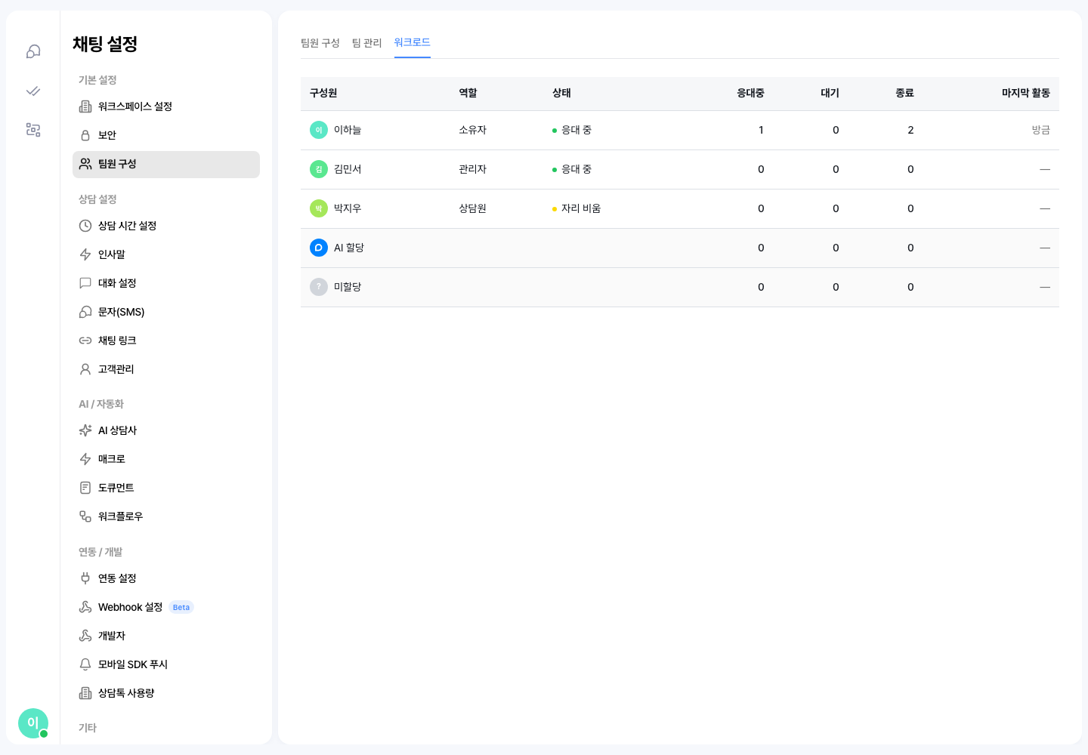Open 개발자 settings in sidebar
The width and height of the screenshot is (1088, 755).
tap(166, 636)
